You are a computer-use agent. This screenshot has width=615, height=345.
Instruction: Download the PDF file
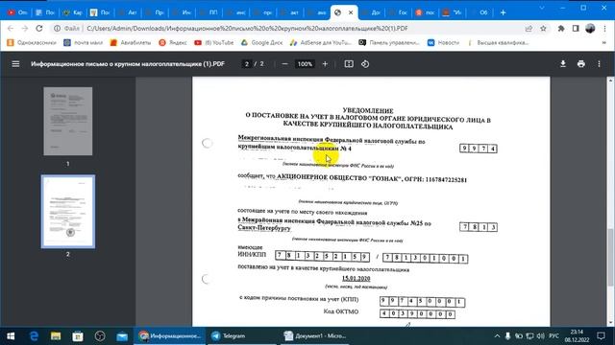pyautogui.click(x=563, y=64)
